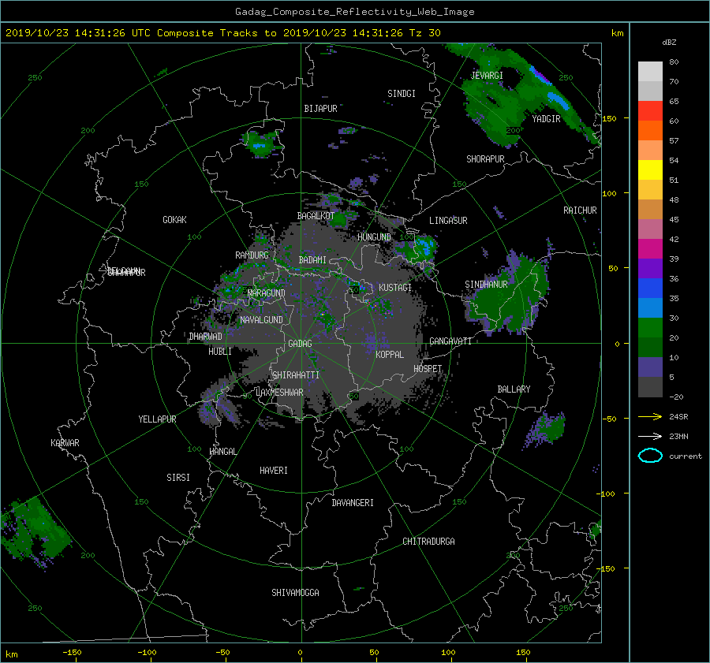The image size is (710, 663).
Task: Click the BAGALKOT city label
Action: click(316, 216)
